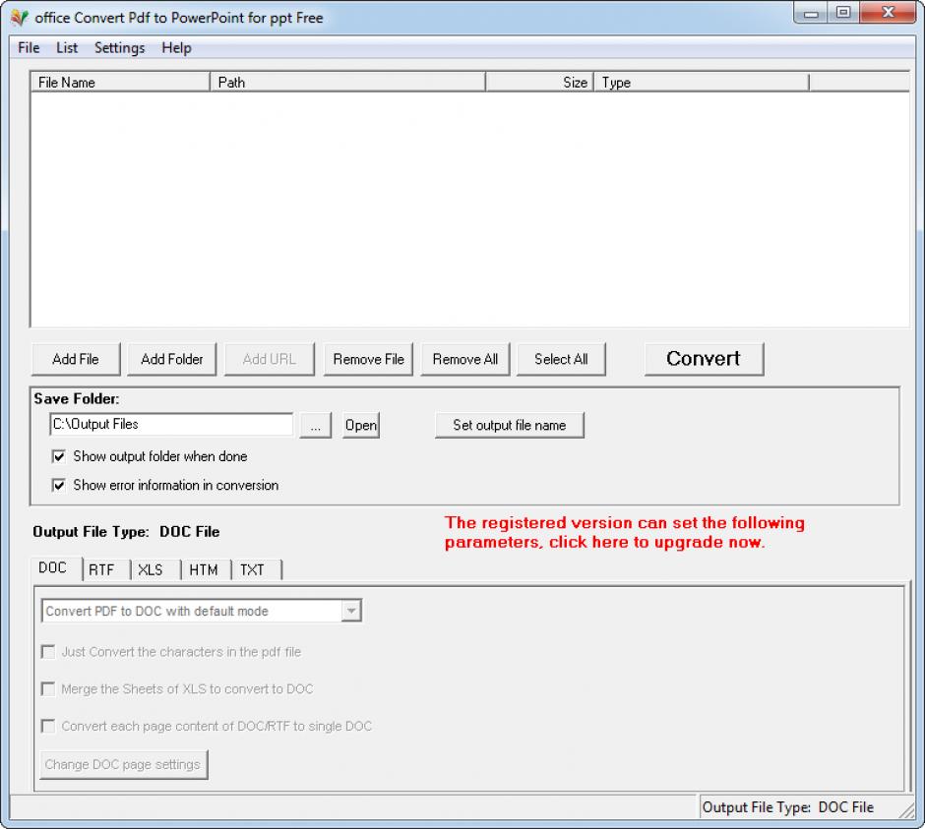Click the red upgrade registered version link
This screenshot has height=829, width=925.
(x=625, y=532)
